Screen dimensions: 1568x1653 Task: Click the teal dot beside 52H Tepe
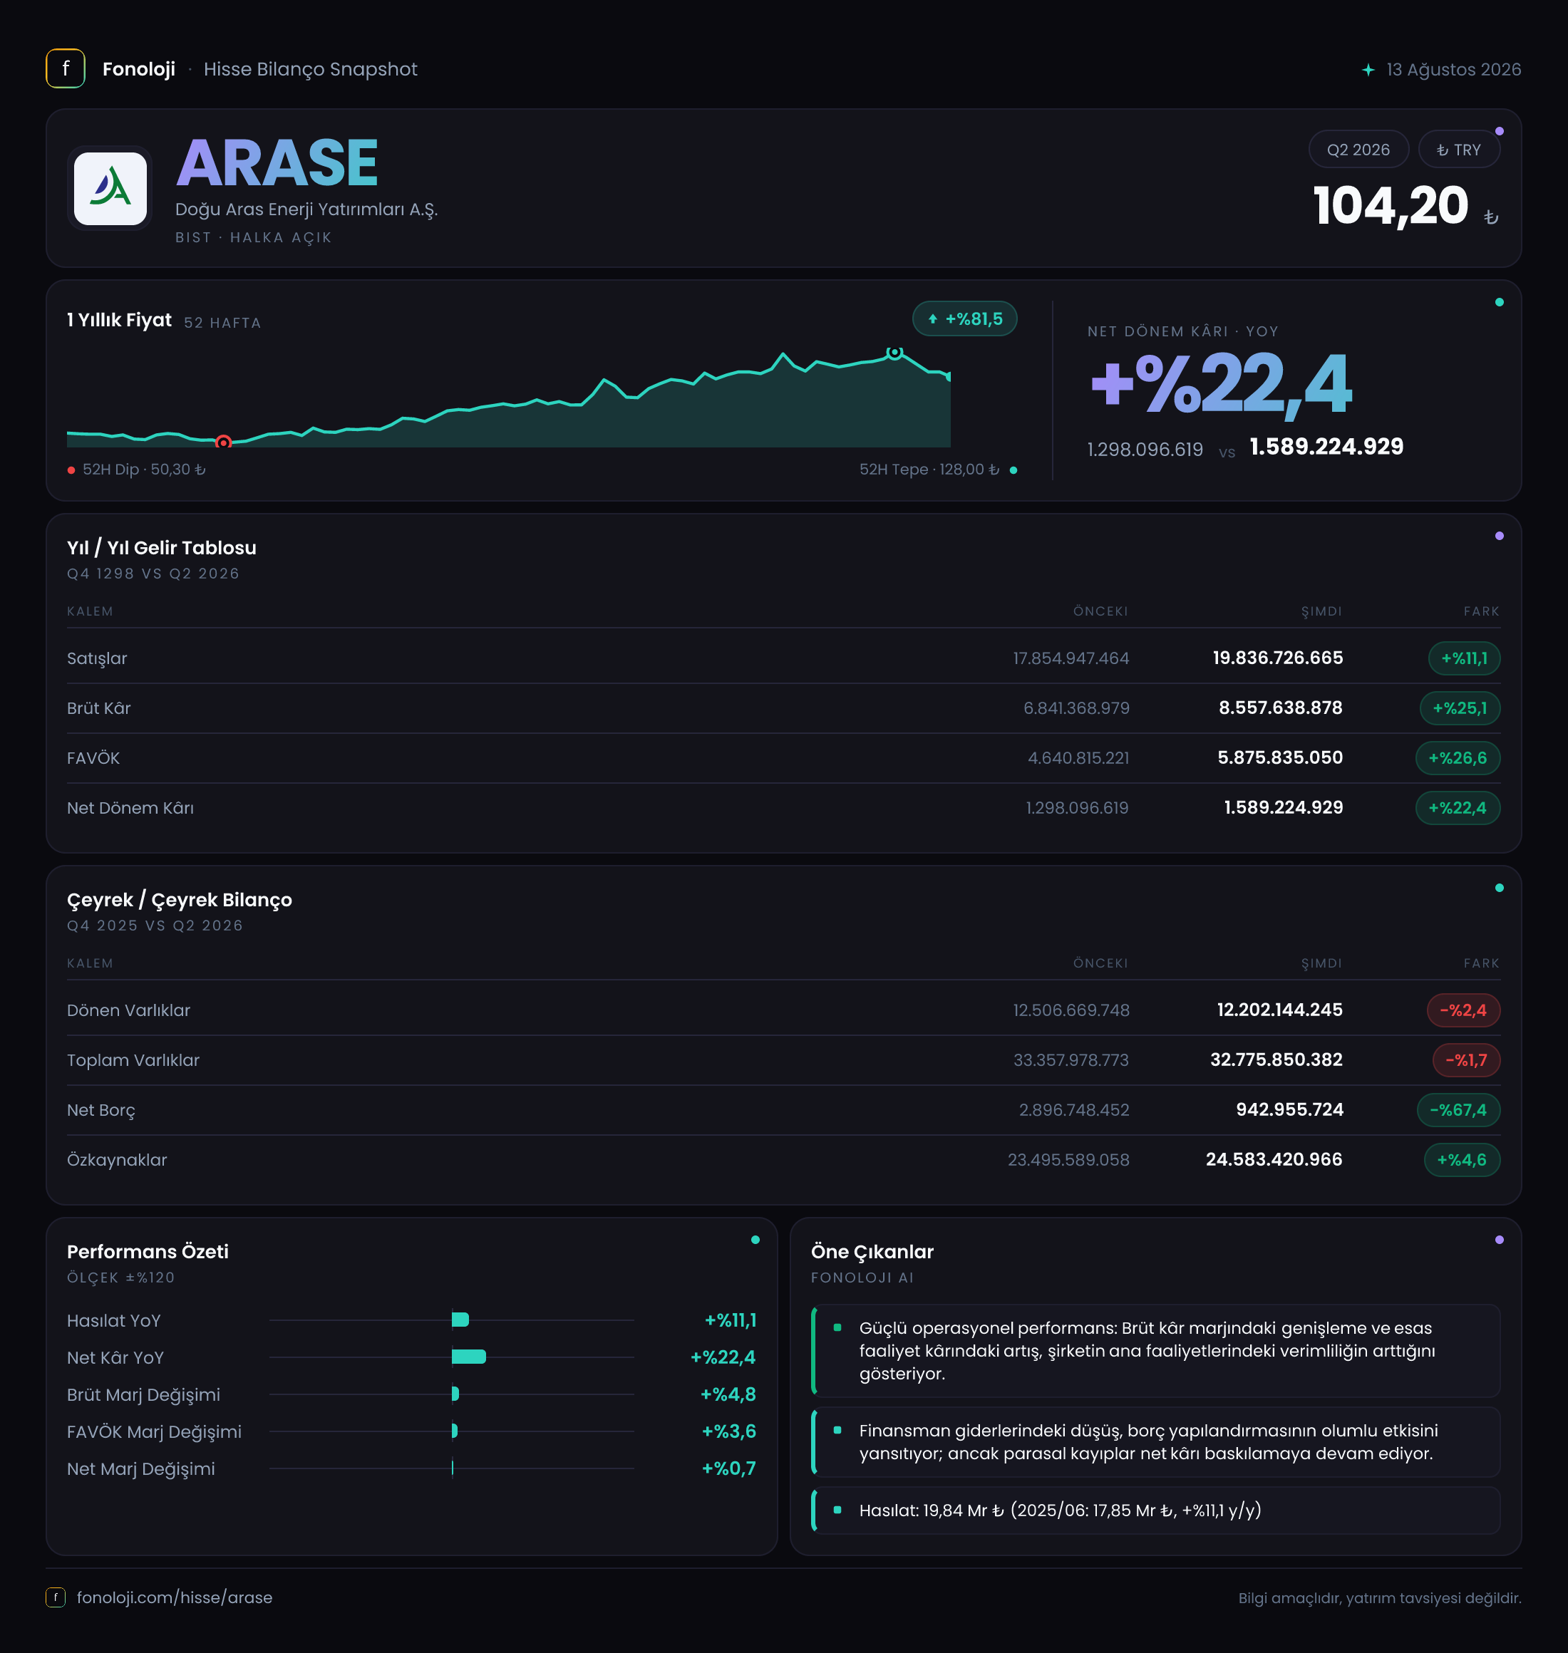click(x=1013, y=470)
